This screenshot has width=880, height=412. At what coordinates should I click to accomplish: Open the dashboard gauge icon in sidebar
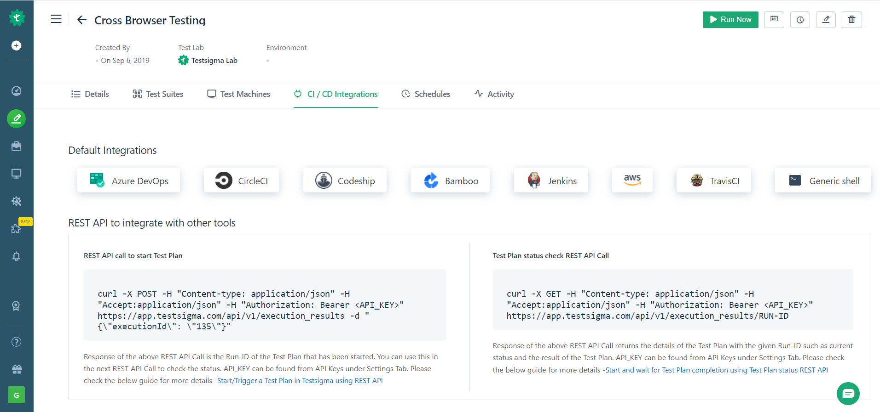(x=17, y=91)
